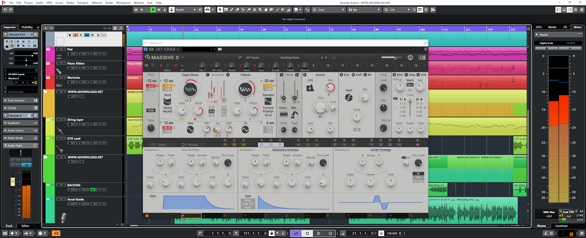The width and height of the screenshot is (586, 238).
Task: Open the 1/4 quantize preset dropdown
Action: coord(400,10)
